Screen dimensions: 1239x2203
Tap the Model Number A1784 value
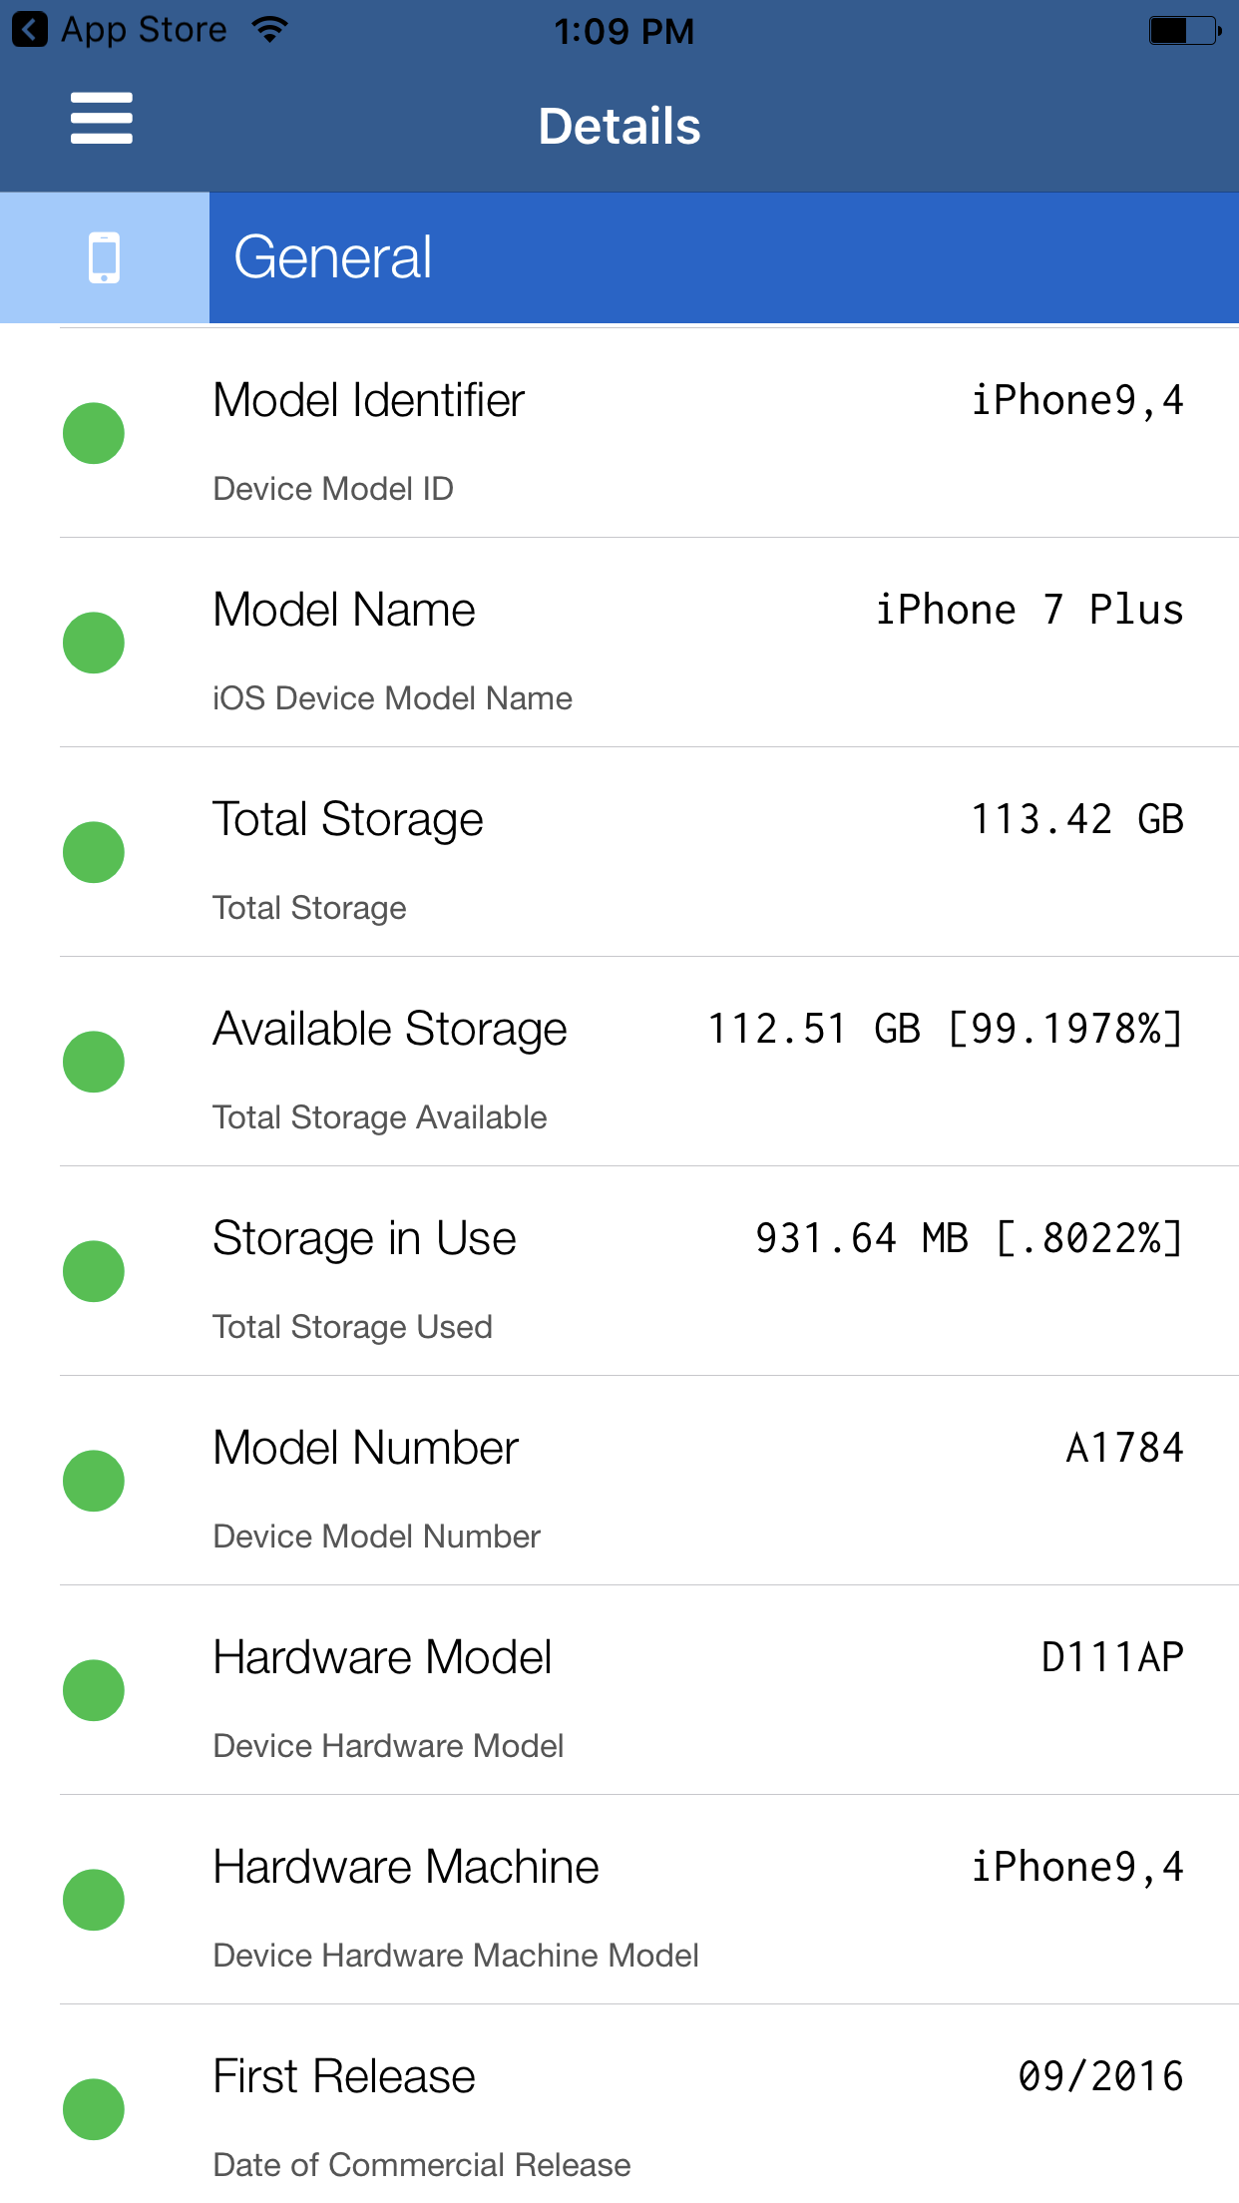(1124, 1448)
